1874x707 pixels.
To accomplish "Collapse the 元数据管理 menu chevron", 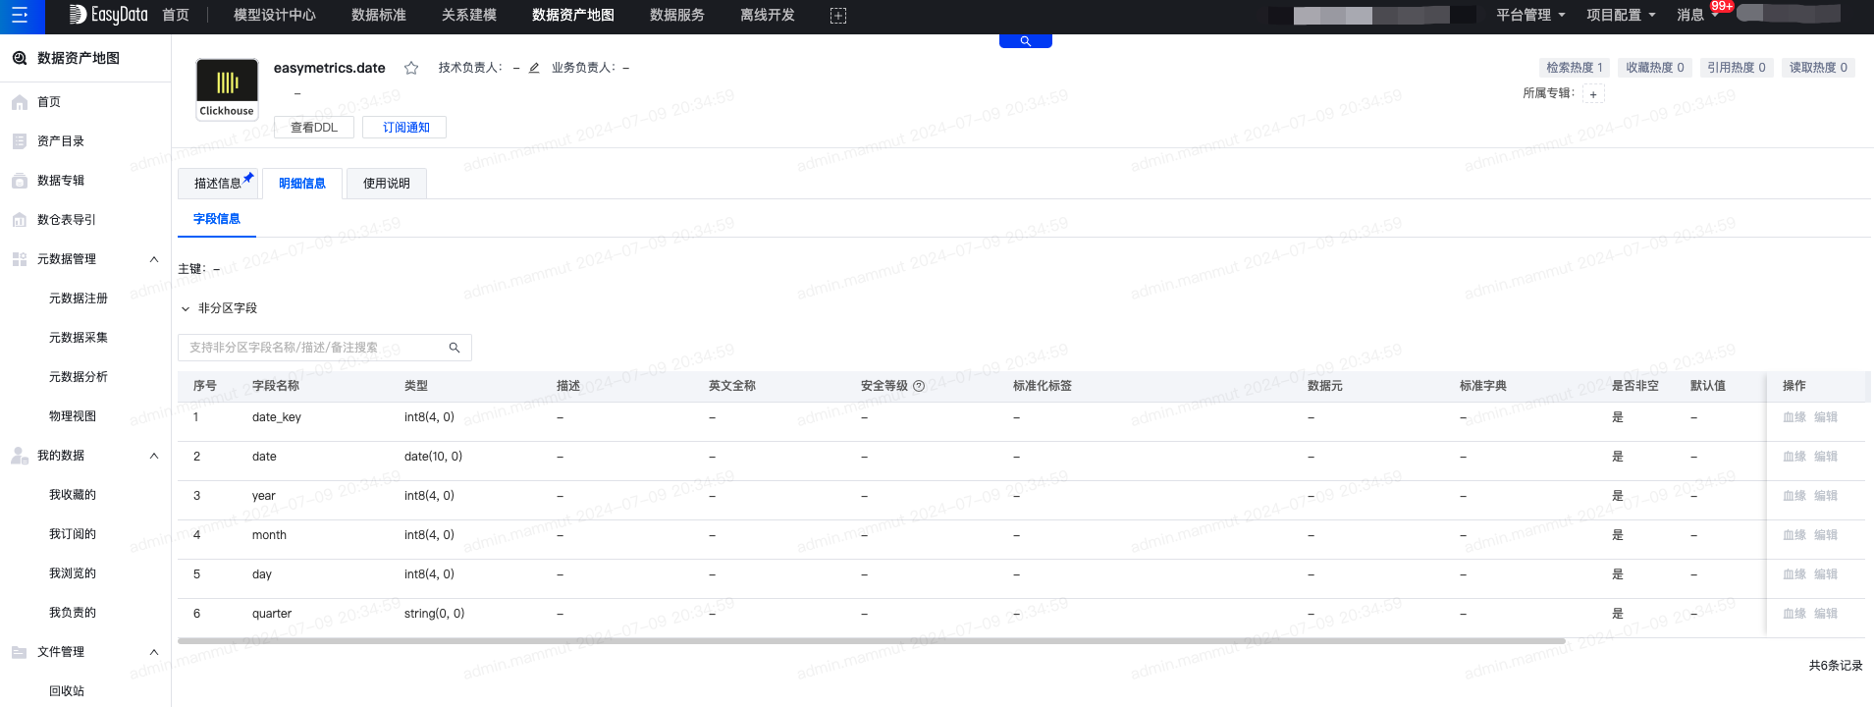I will coord(154,259).
